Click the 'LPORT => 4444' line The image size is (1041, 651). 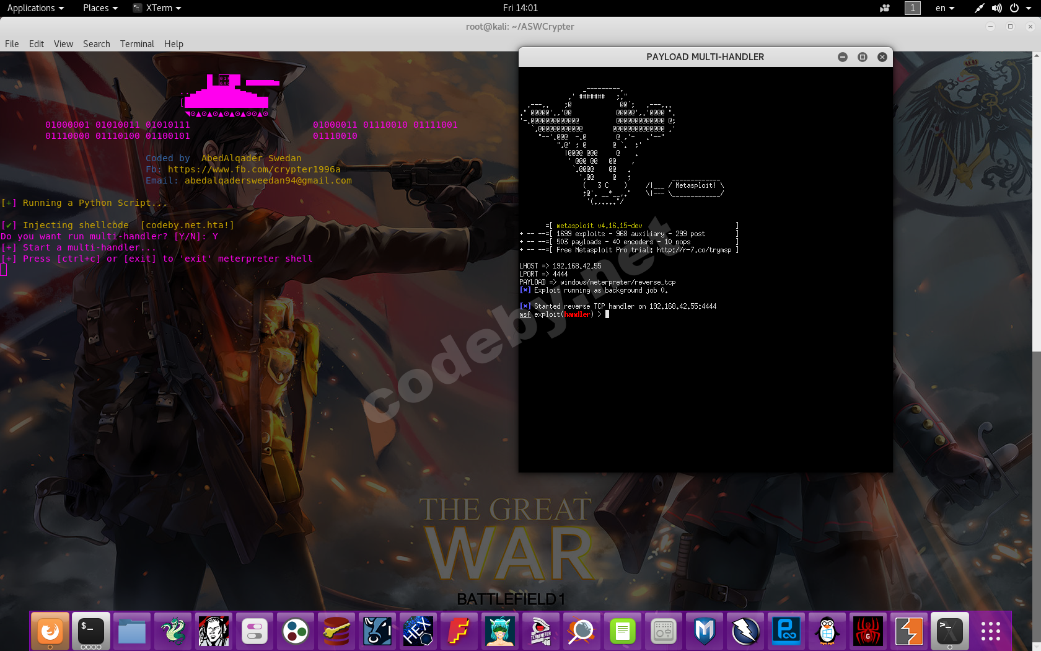tap(543, 274)
